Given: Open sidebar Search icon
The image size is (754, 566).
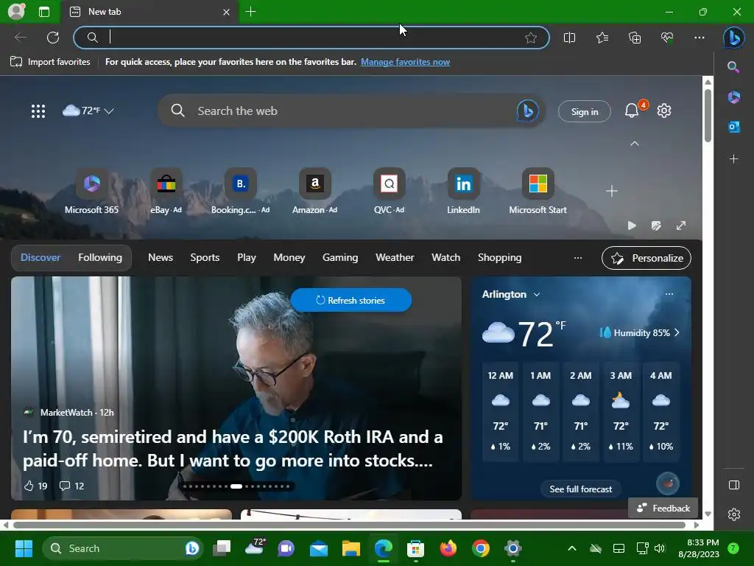Looking at the screenshot, I should [733, 67].
